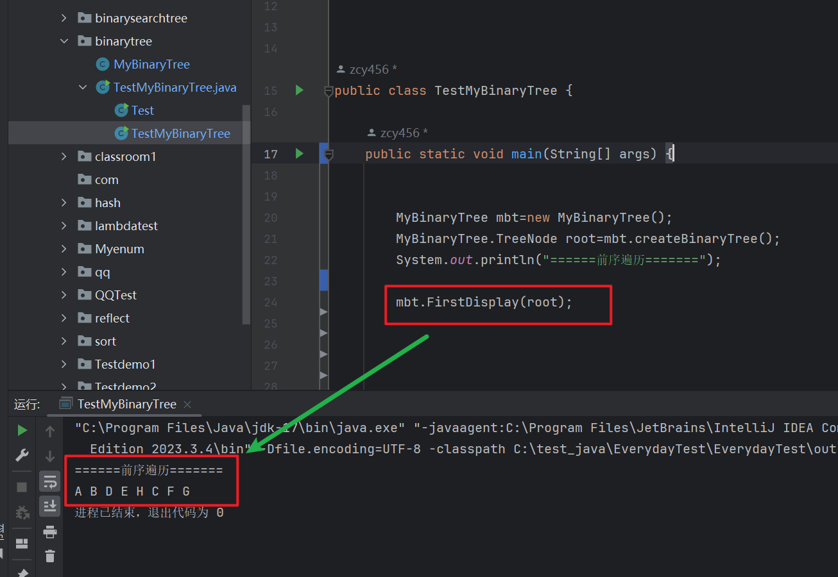The height and width of the screenshot is (577, 838).
Task: Select the highlighted TestMyBinaryTree class in the tree
Action: pos(180,133)
